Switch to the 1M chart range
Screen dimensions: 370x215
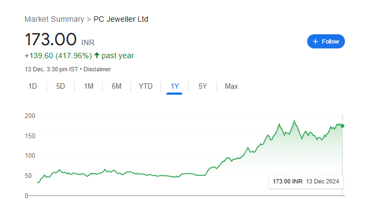pyautogui.click(x=89, y=87)
